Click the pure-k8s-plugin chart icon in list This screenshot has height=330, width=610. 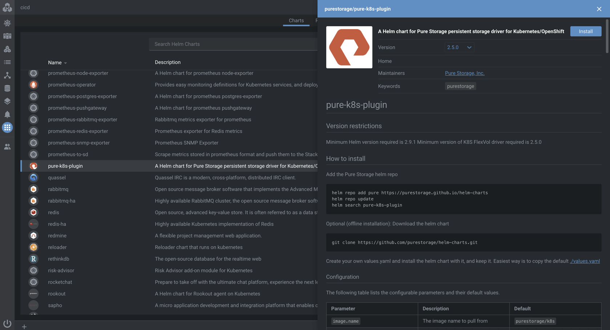pyautogui.click(x=33, y=166)
